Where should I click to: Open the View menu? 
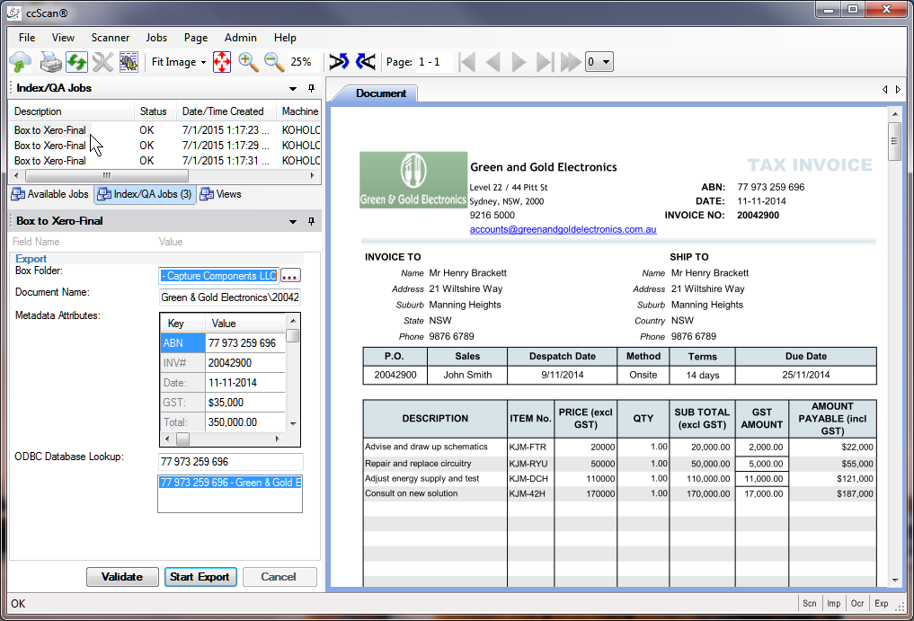63,38
